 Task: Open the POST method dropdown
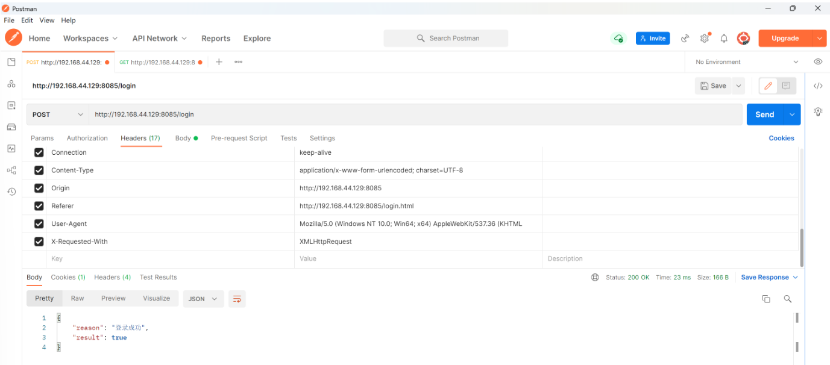tap(58, 114)
